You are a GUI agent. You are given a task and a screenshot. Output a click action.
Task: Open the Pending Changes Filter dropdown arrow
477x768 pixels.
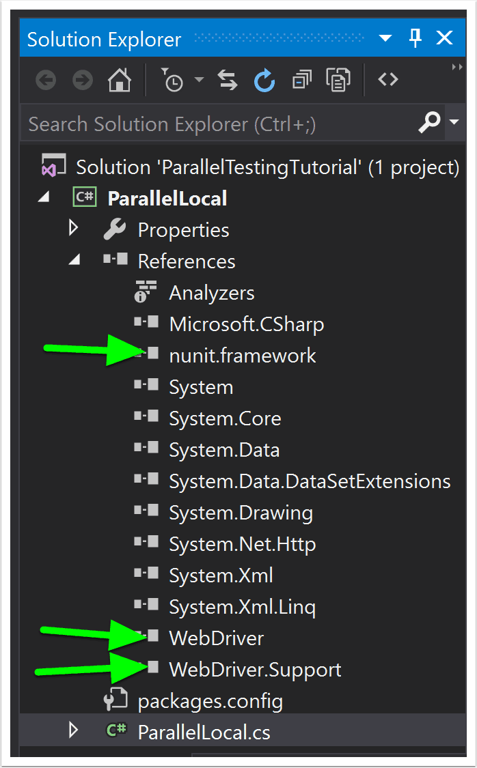(199, 79)
